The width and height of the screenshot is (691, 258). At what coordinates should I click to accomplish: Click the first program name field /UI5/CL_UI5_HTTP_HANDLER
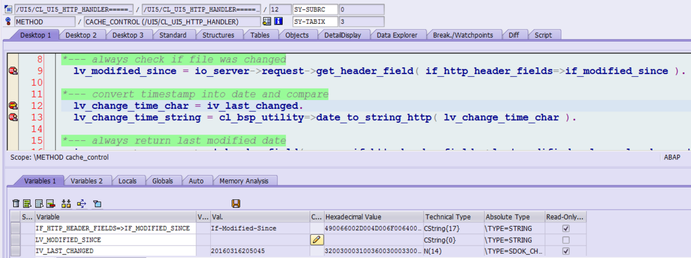coord(74,9)
